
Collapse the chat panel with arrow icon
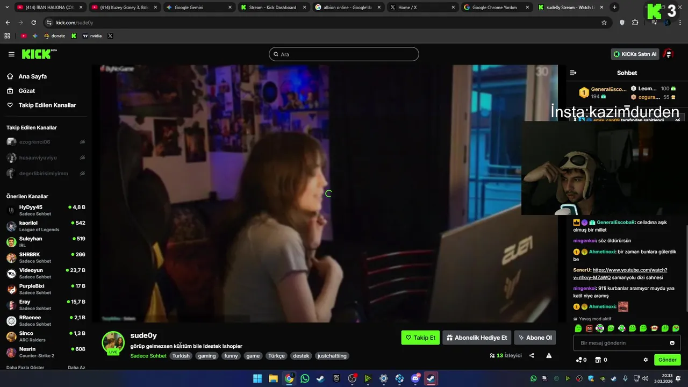tap(573, 73)
